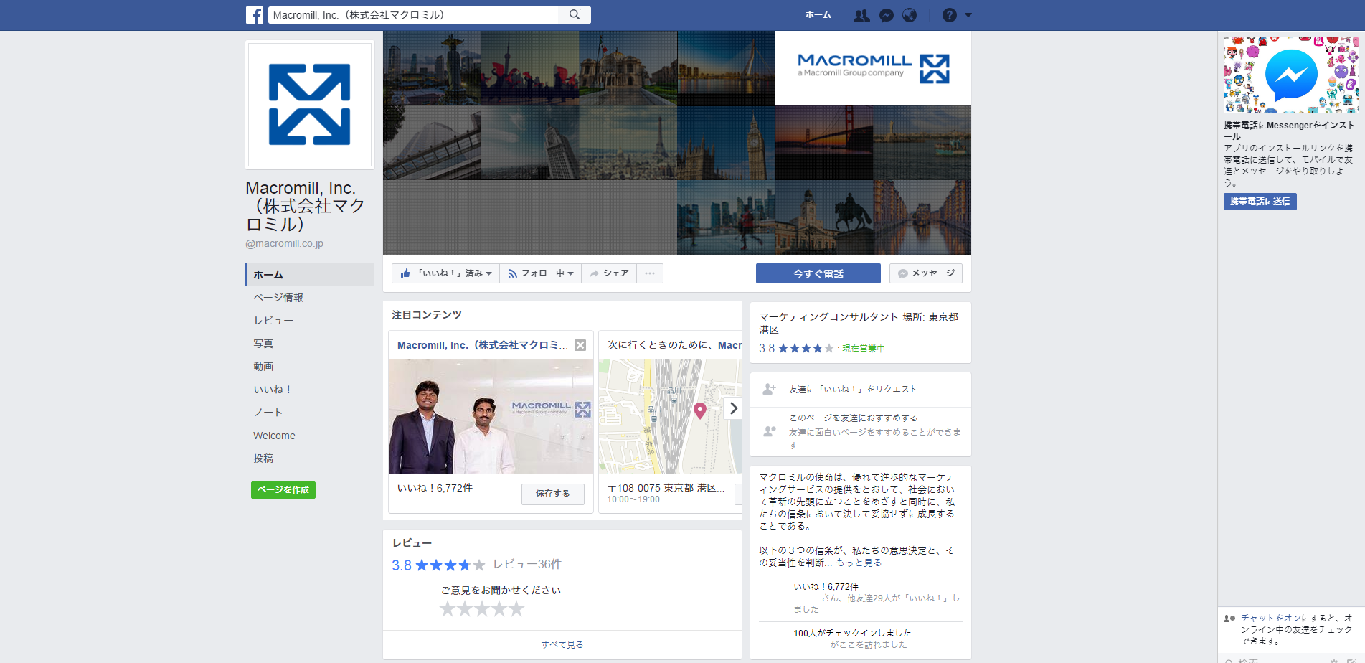1365x663 pixels.
Task: Click このページを友達におすすめする
Action: click(x=853, y=418)
